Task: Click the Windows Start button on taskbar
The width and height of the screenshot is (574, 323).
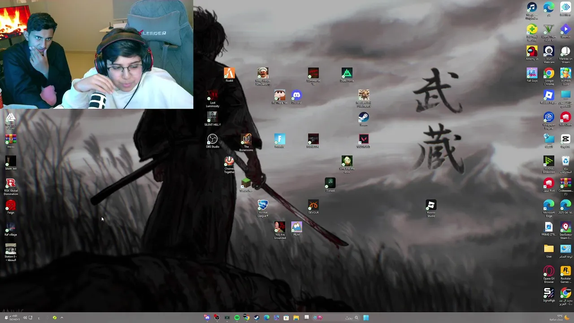Action: [366, 318]
